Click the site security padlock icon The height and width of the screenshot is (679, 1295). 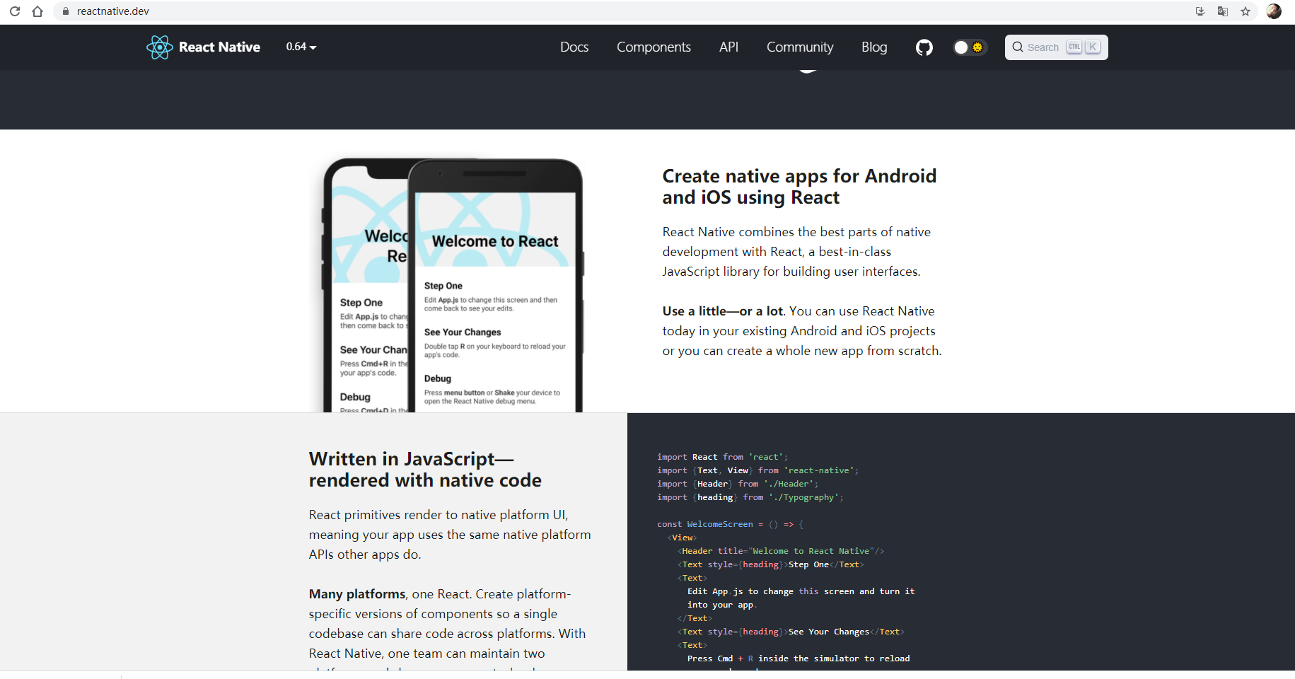point(65,11)
